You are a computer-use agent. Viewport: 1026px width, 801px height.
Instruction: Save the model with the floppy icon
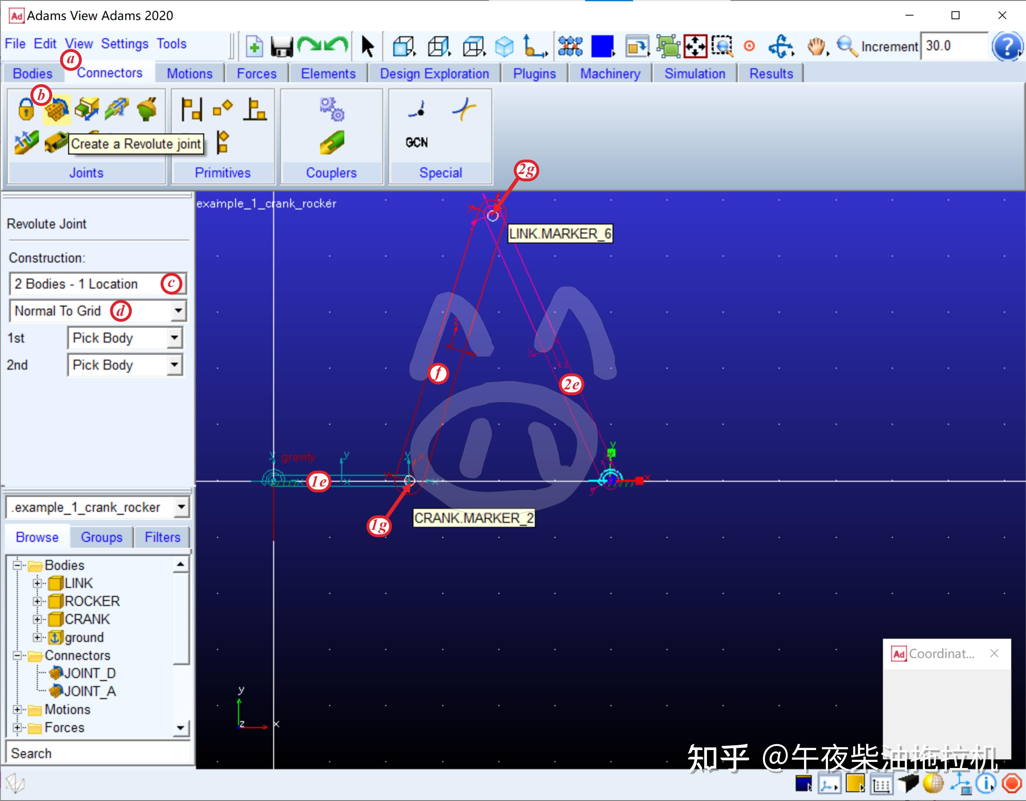pyautogui.click(x=282, y=46)
